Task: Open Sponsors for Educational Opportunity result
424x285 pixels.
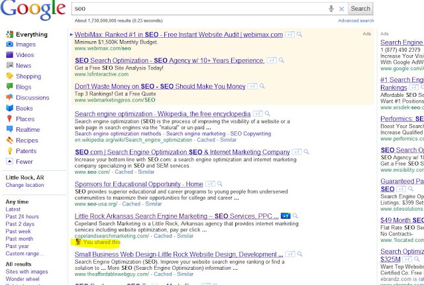Action: point(138,184)
